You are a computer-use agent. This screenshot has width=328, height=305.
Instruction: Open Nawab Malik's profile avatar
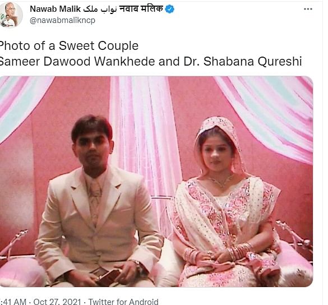pos(11,15)
